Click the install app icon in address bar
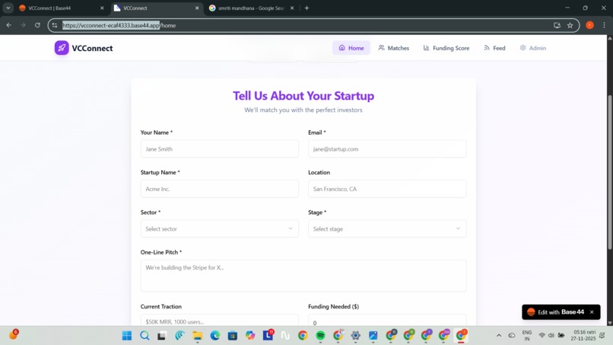The height and width of the screenshot is (345, 613). (x=557, y=25)
